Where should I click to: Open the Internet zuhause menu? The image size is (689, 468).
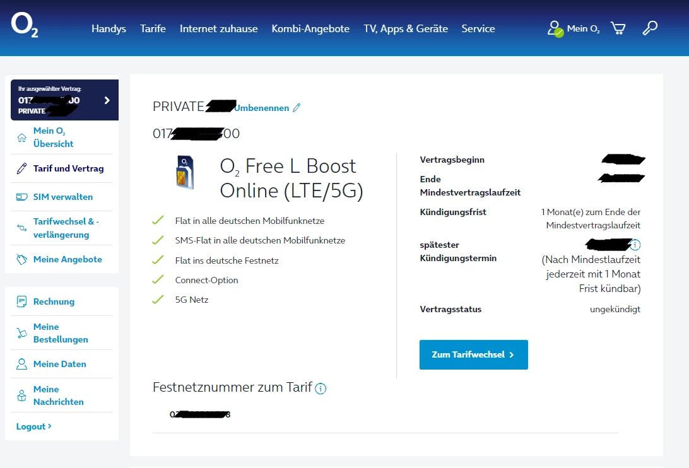(x=219, y=28)
